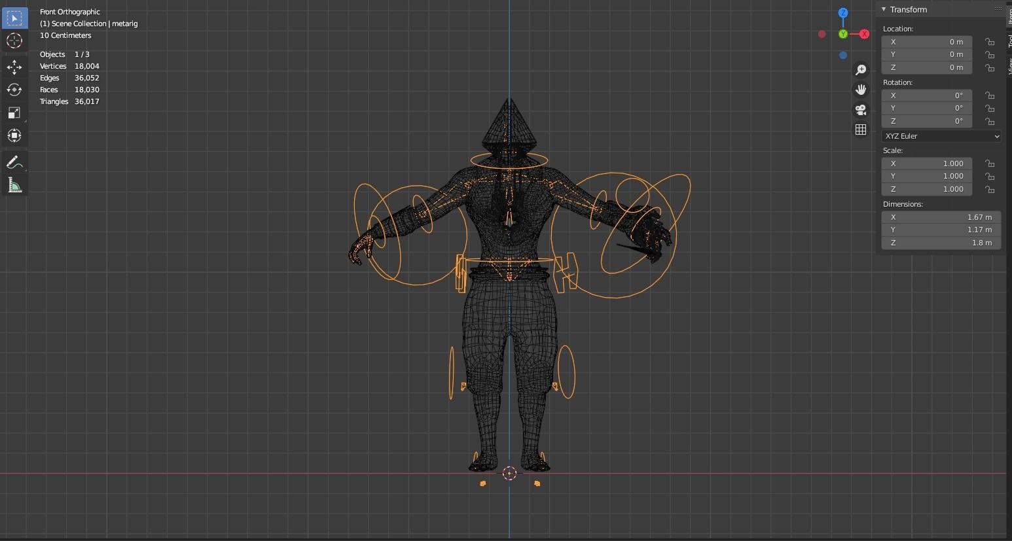
Task: Select the Select Box tool
Action: (x=14, y=18)
